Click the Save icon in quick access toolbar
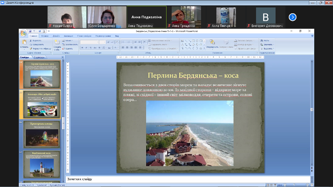The image size is (333, 187). [30, 31]
